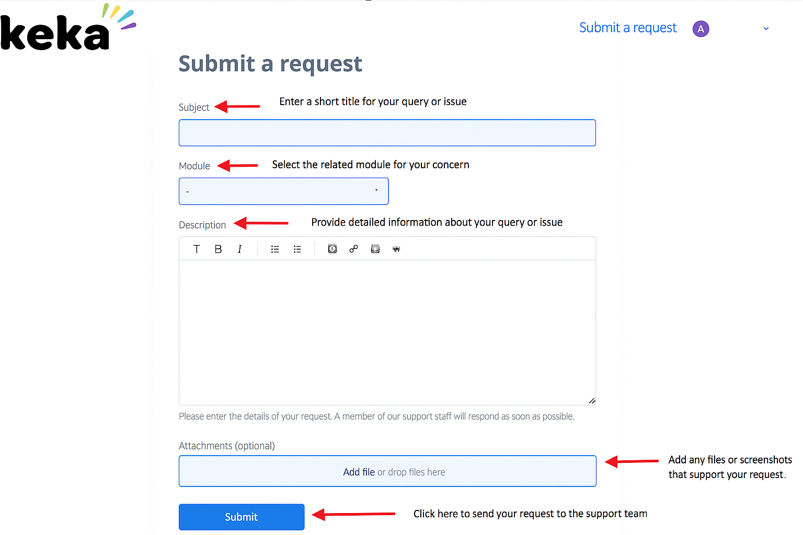Click the purple user avatar labeled A
The image size is (803, 535).
tap(701, 29)
